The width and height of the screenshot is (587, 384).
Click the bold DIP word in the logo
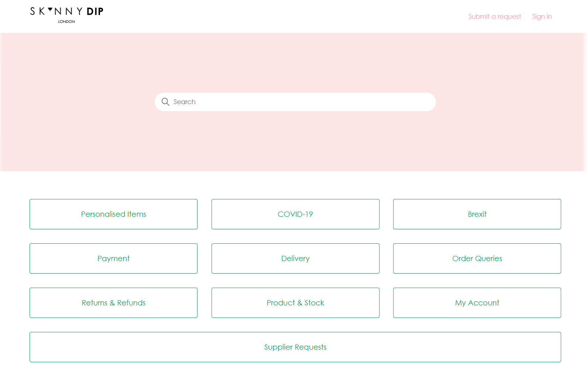(95, 12)
